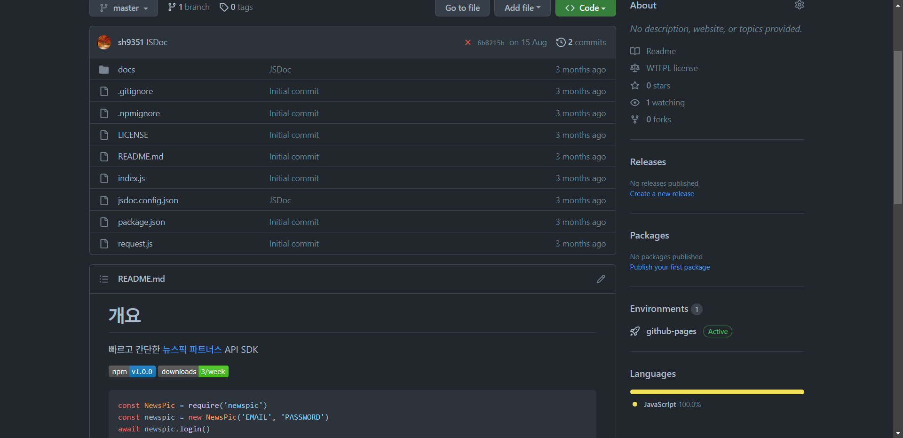The width and height of the screenshot is (903, 438).
Task: Open repository settings gear in About
Action: click(x=799, y=5)
